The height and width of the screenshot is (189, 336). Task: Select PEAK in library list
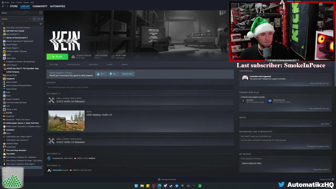(8, 96)
